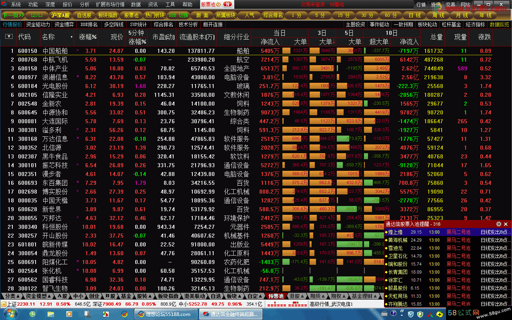
Task: Sort by the 细分行业 column header
Action: coord(236,37)
